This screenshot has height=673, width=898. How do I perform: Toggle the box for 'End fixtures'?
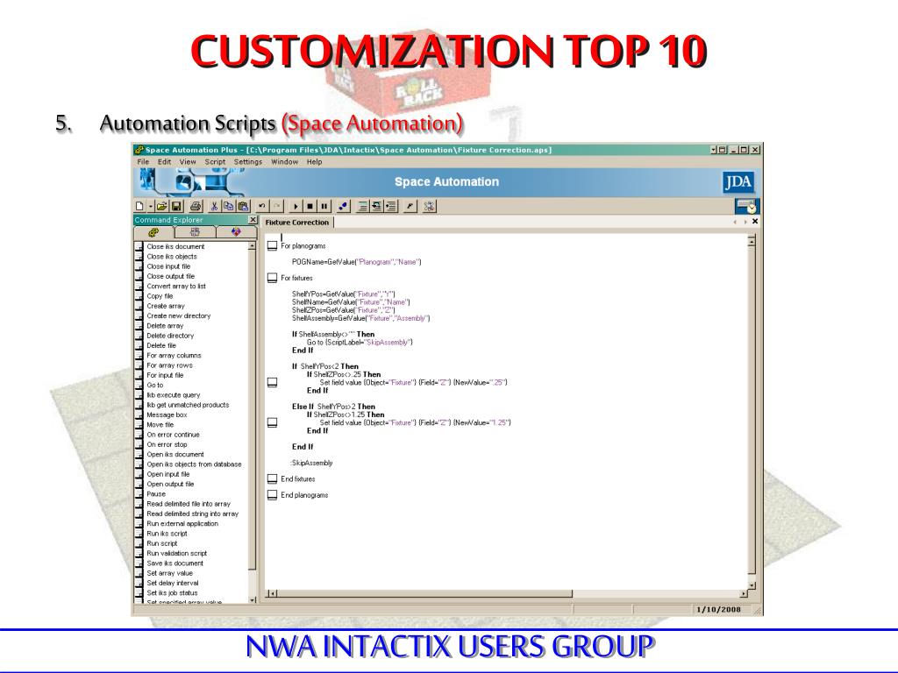tap(272, 479)
